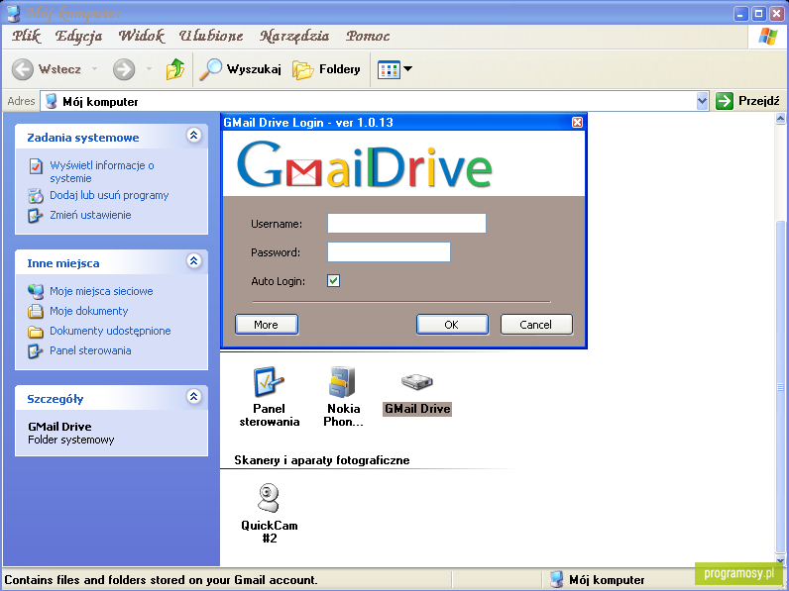Open the Wstecz history dropdown arrow
789x591 pixels.
point(94,69)
